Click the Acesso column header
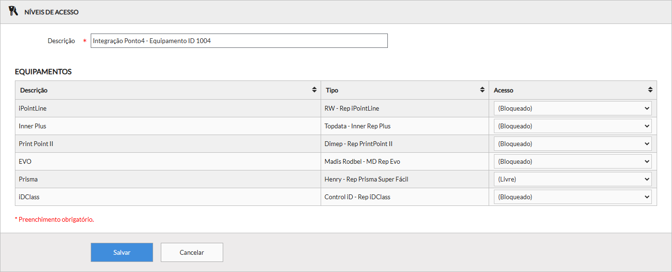The height and width of the screenshot is (272, 672). click(504, 90)
